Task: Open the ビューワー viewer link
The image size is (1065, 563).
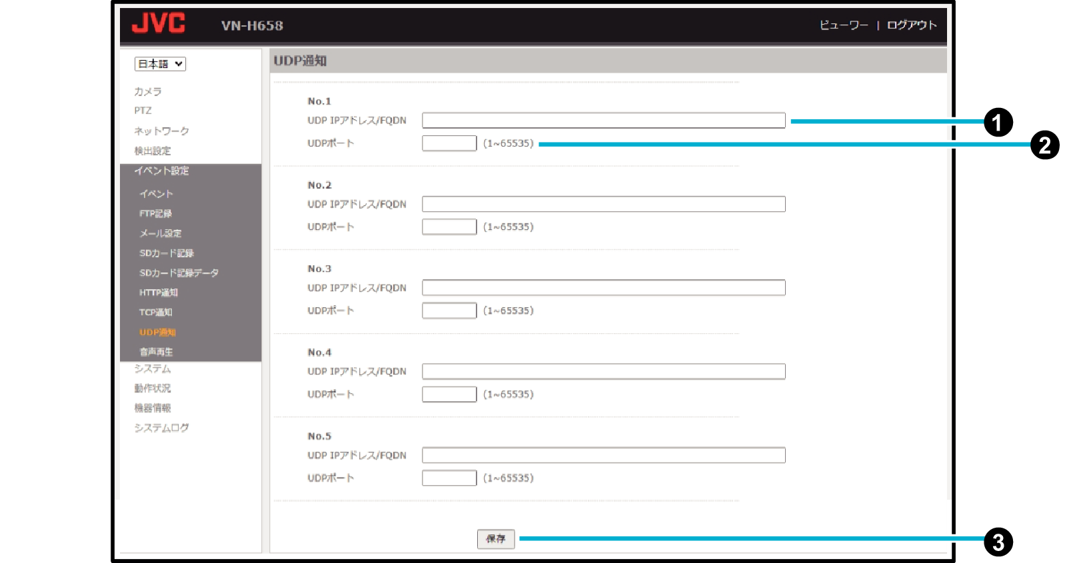Action: click(x=844, y=25)
